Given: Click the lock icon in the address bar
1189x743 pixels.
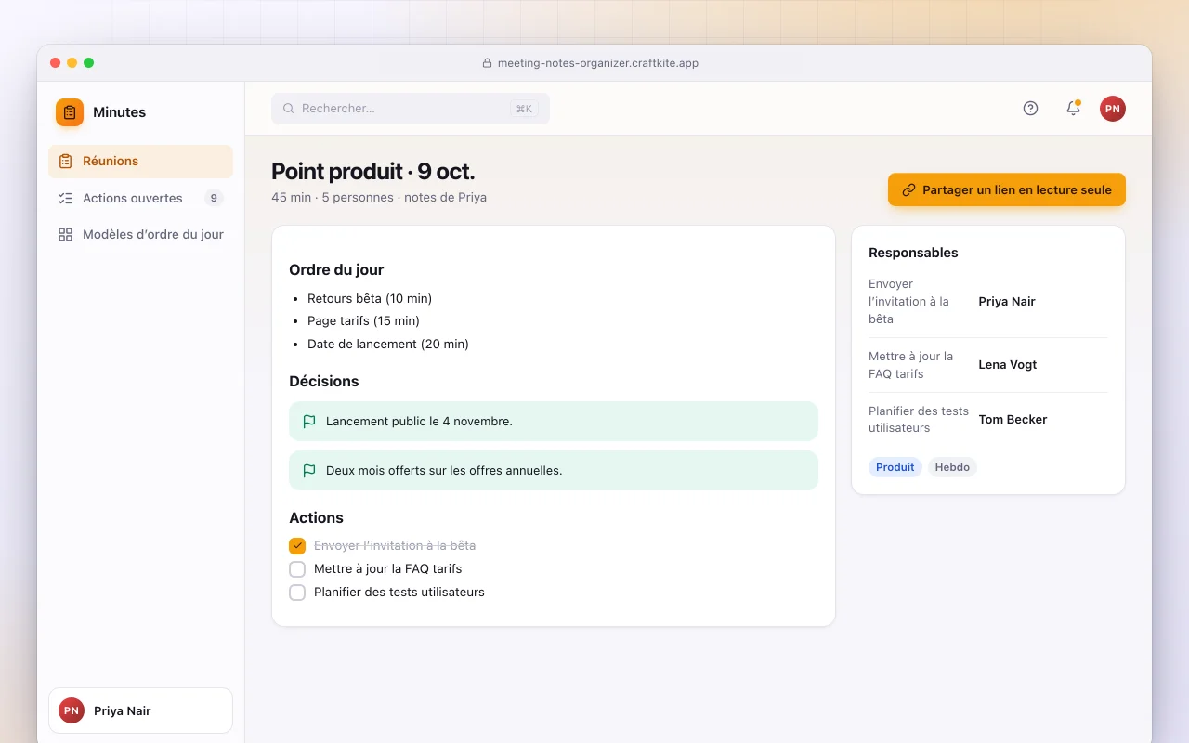Looking at the screenshot, I should click(x=487, y=63).
